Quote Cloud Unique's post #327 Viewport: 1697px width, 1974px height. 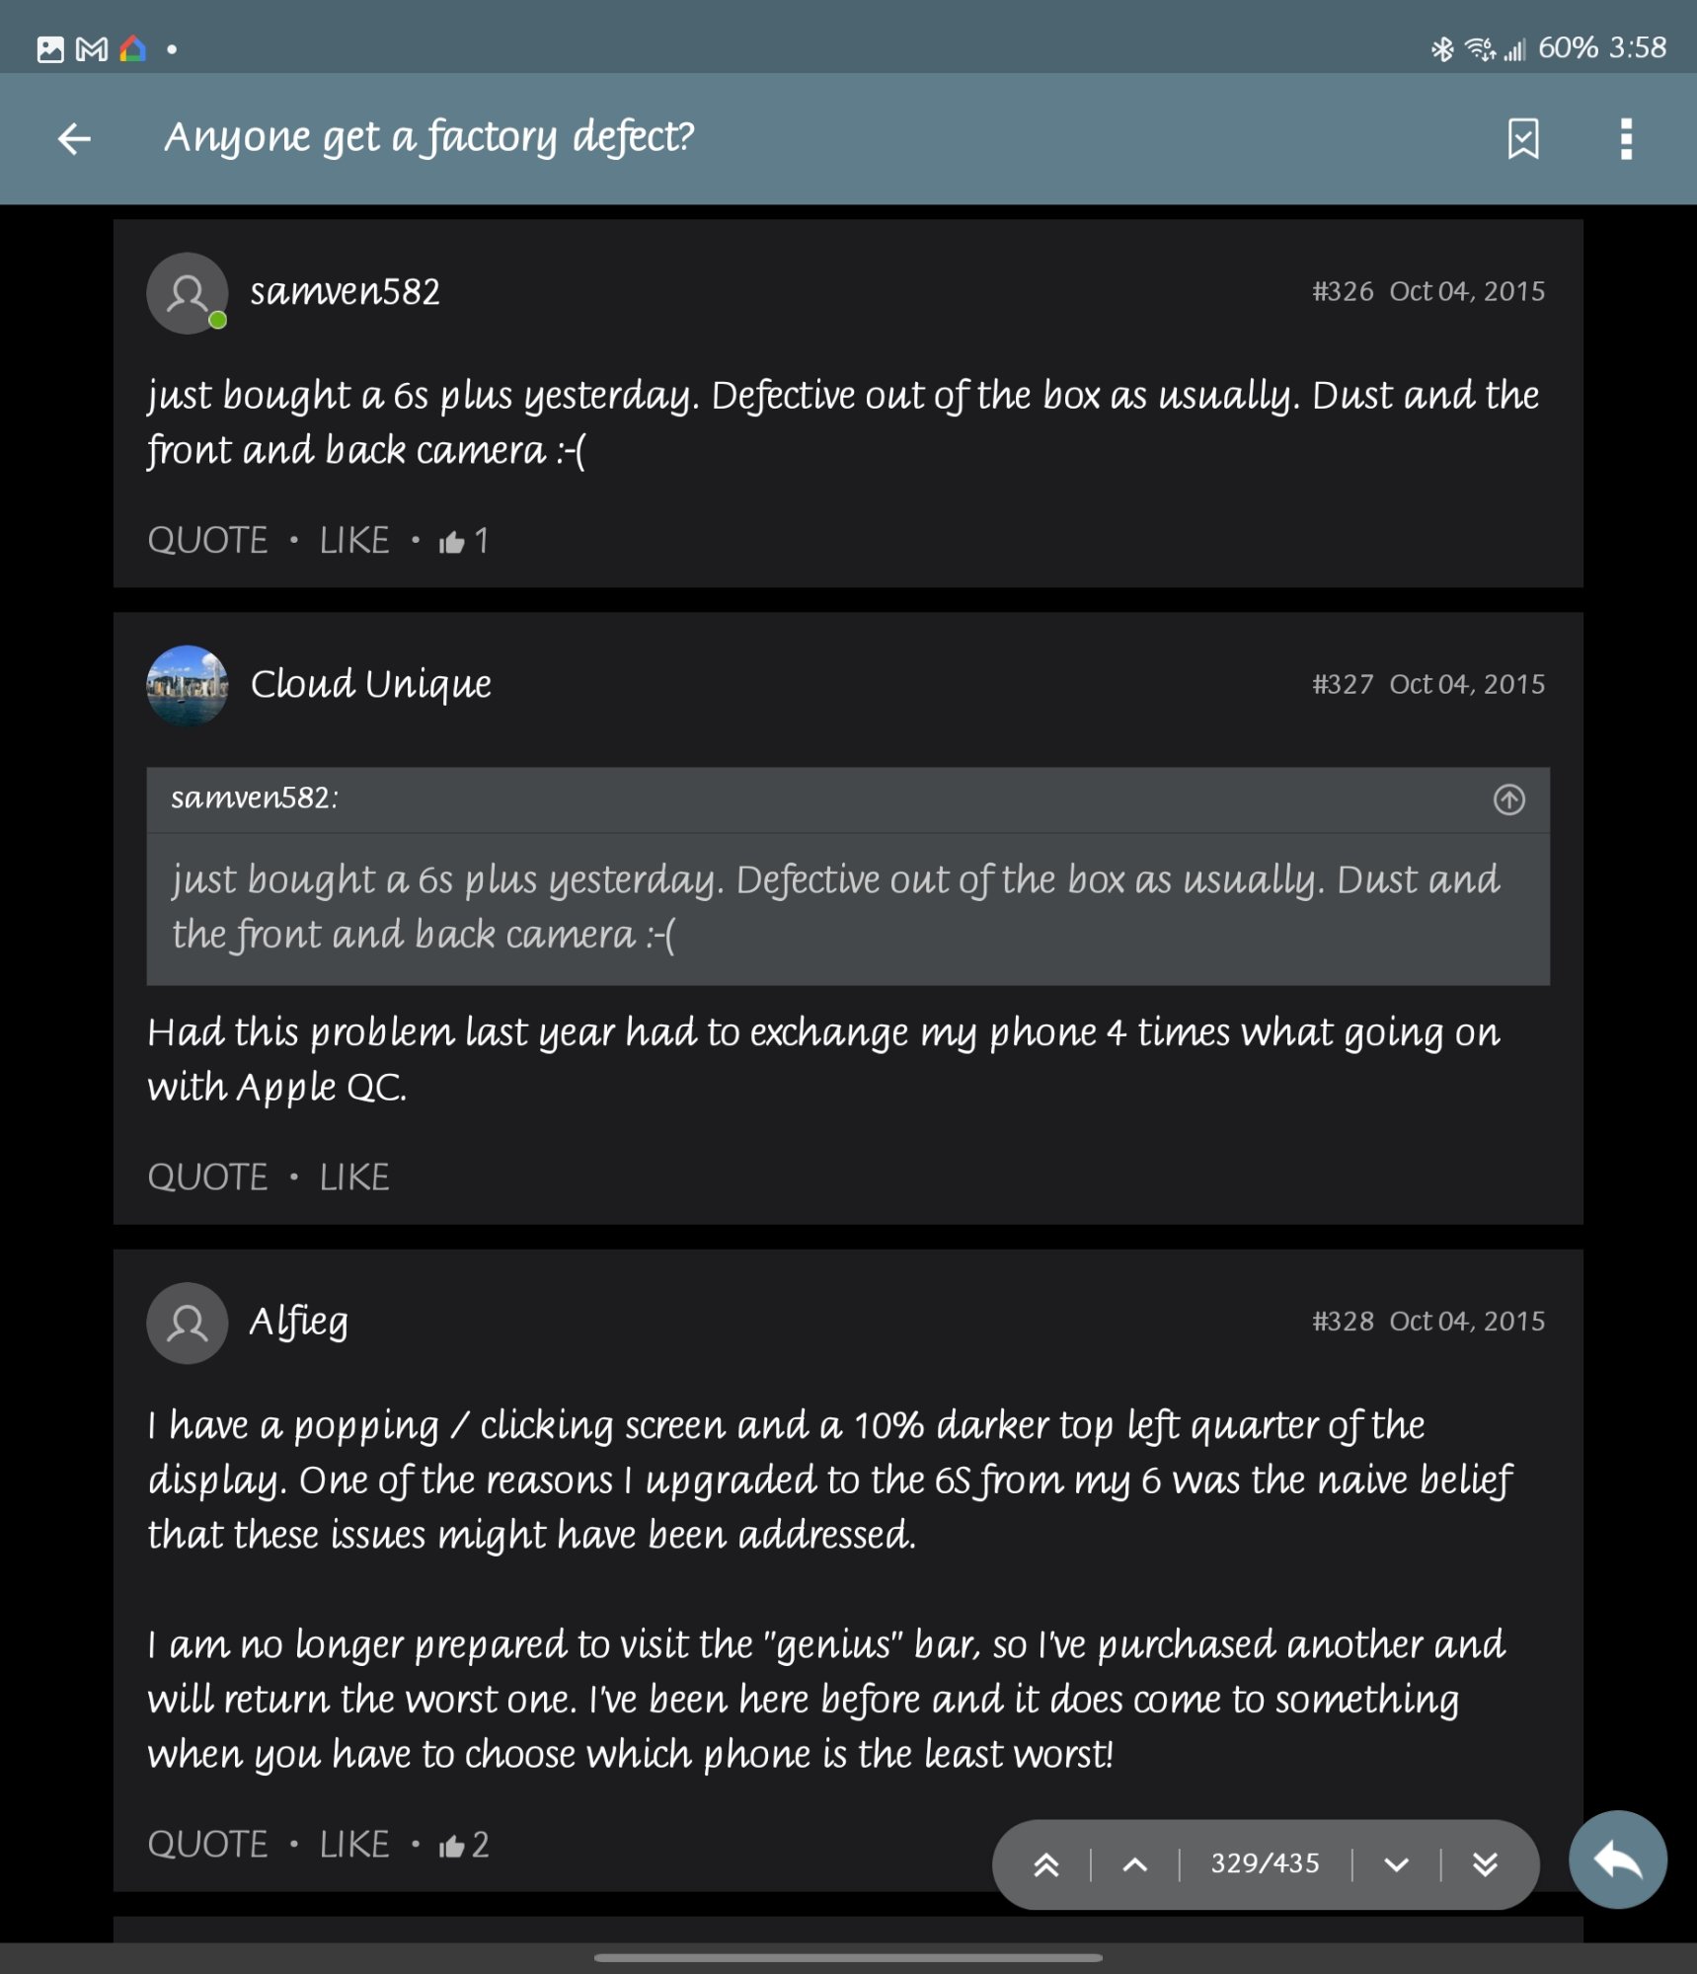[x=207, y=1177]
